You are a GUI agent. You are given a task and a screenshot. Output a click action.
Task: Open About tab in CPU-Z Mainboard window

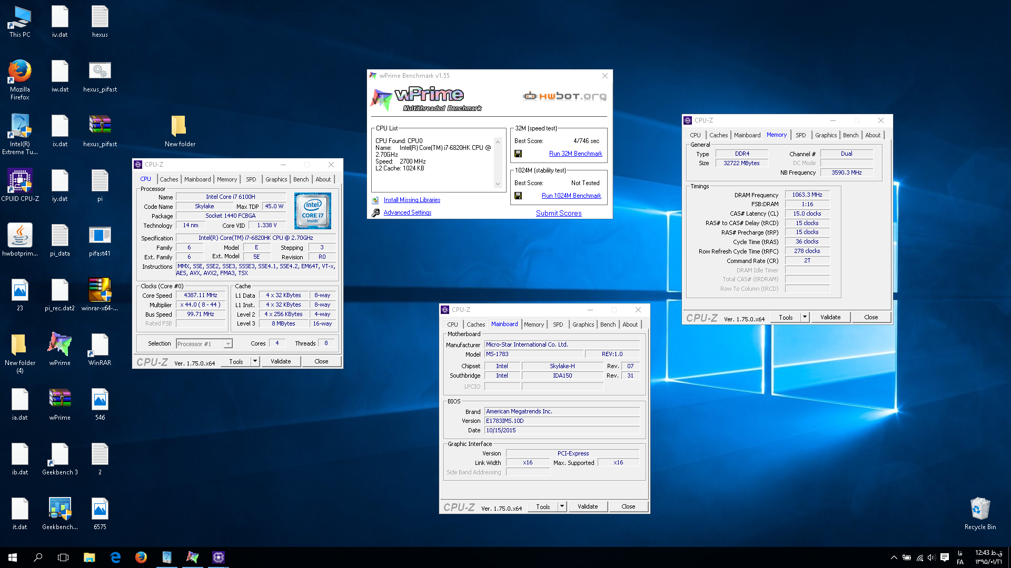point(630,324)
